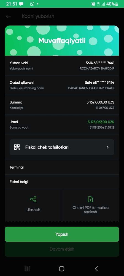Tap the green Jami total amount
The image size is (124, 276).
click(x=101, y=122)
